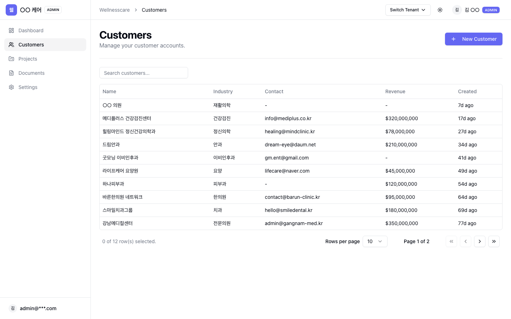
Task: Select Customers in the sidebar
Action: point(45,45)
